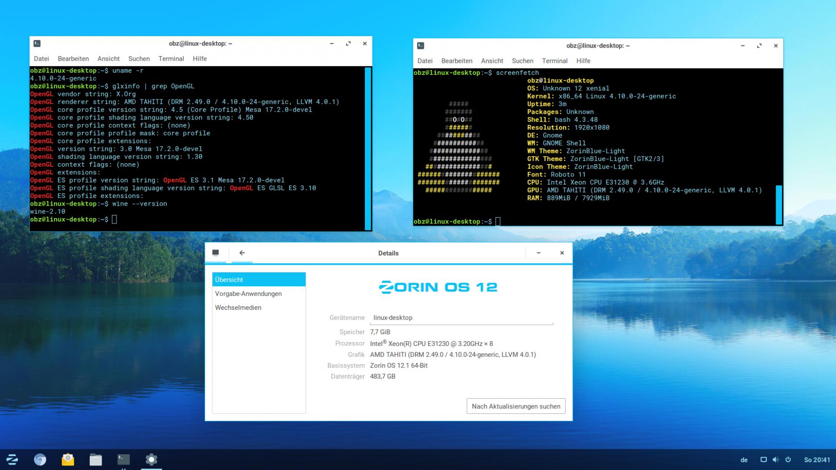Click '483,7 GB' Datenträger value
The image size is (836, 470).
tap(383, 376)
